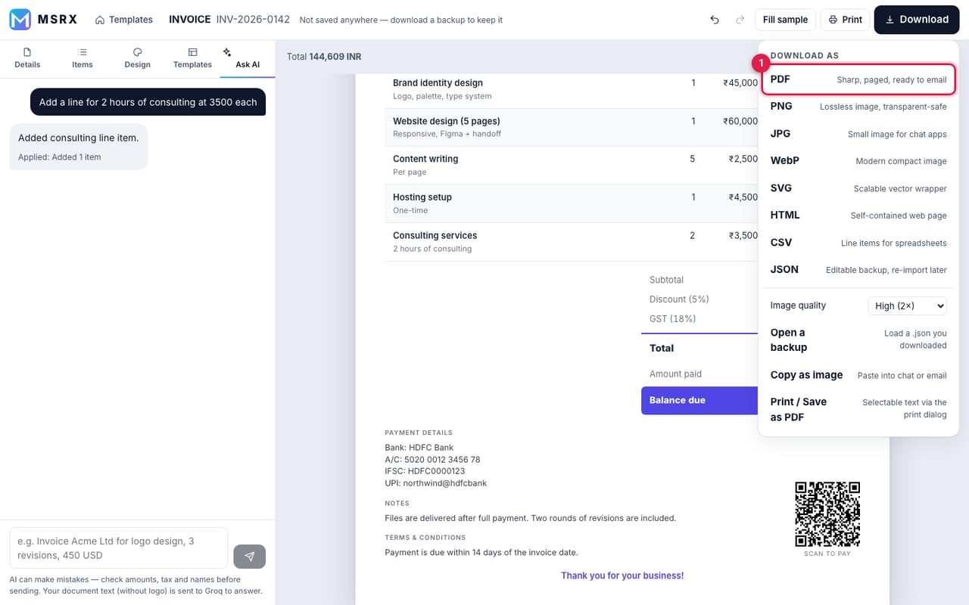Download JSON editable backup

tap(858, 270)
